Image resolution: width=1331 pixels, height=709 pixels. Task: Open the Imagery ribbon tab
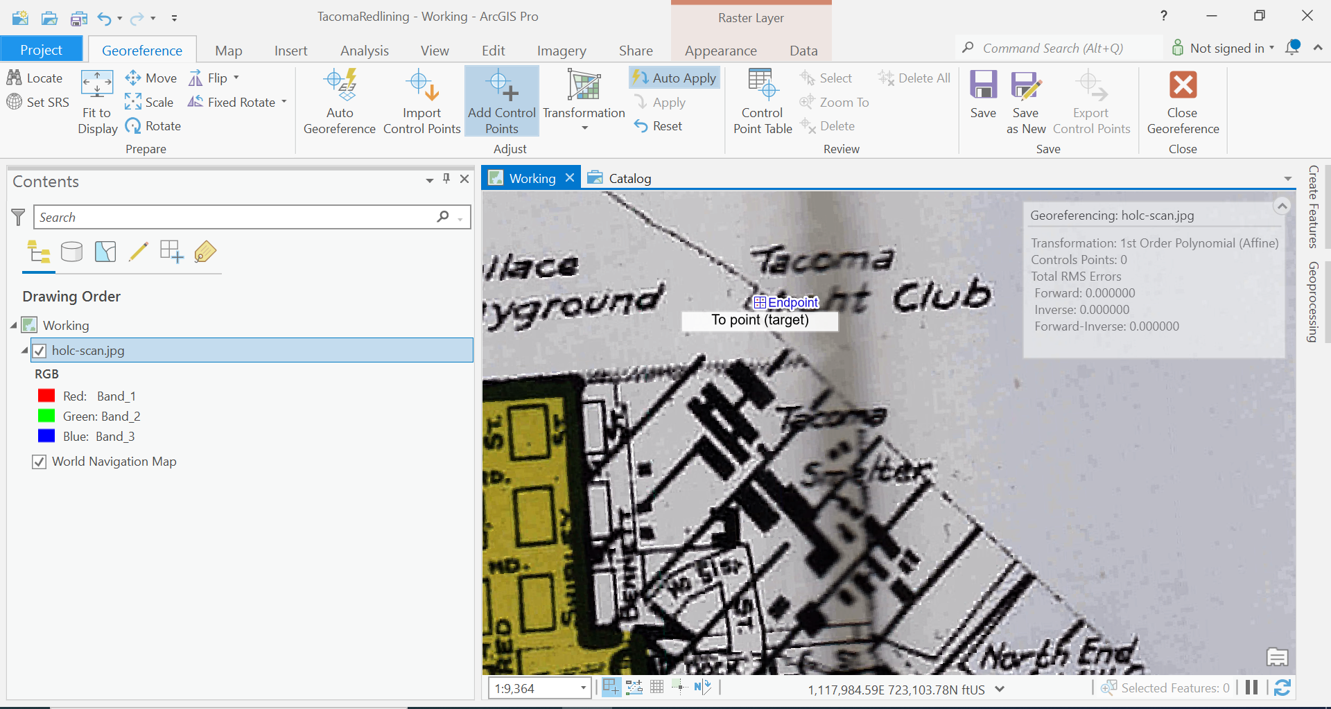click(561, 51)
